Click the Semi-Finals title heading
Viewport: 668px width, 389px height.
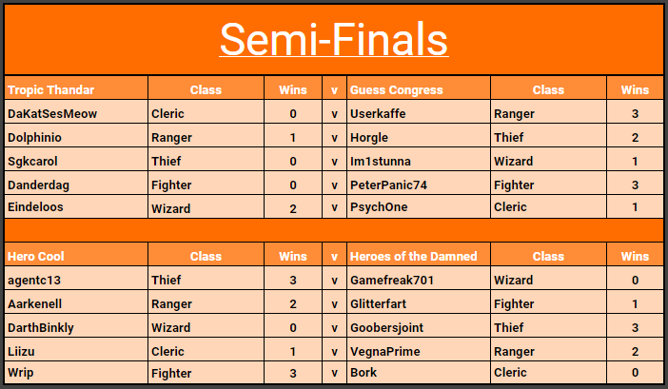pos(334,40)
